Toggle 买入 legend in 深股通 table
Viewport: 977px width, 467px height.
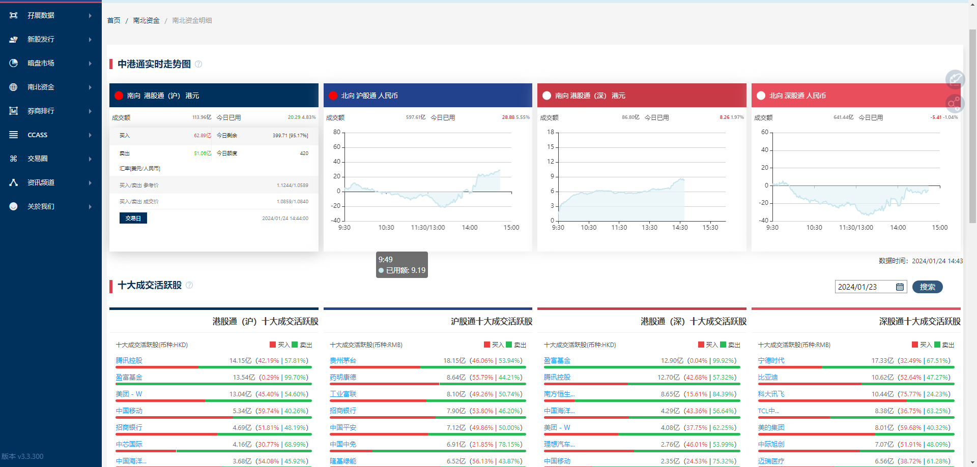(x=922, y=345)
